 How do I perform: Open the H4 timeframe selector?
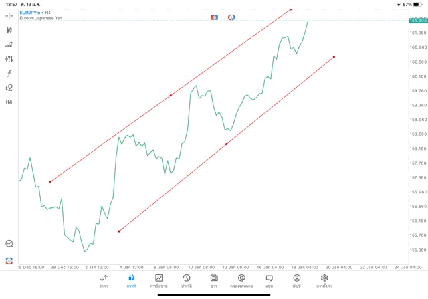pyautogui.click(x=9, y=102)
